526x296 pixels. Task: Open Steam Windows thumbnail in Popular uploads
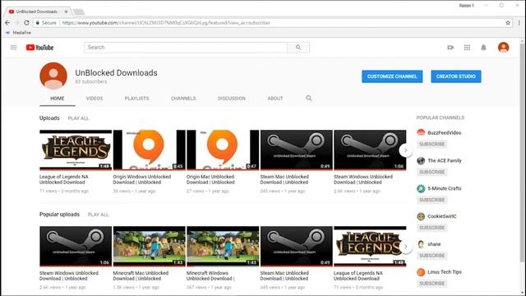(76, 247)
